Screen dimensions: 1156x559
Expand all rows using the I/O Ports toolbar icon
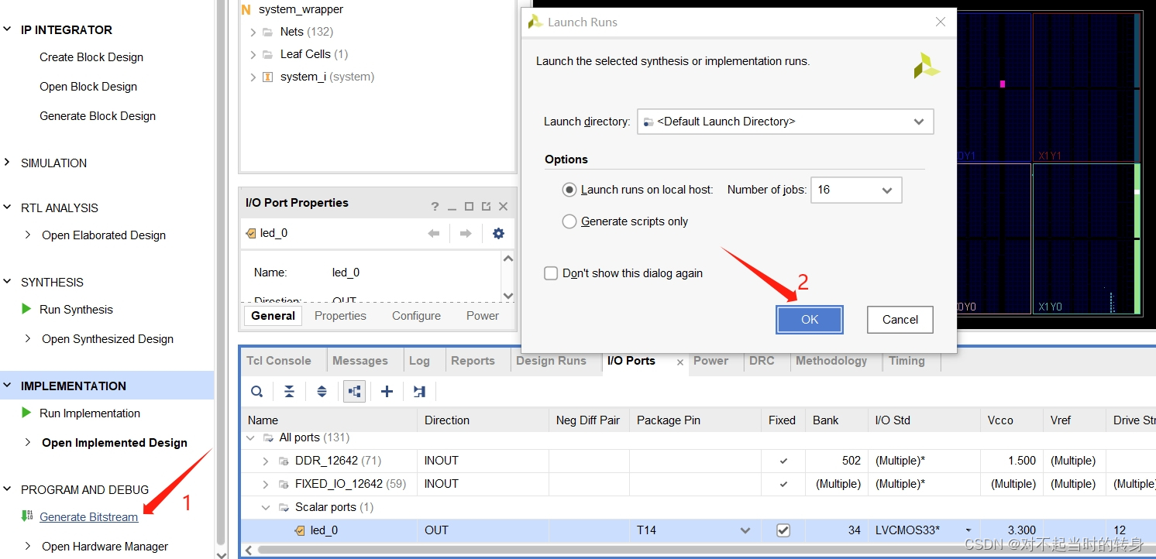pyautogui.click(x=322, y=392)
